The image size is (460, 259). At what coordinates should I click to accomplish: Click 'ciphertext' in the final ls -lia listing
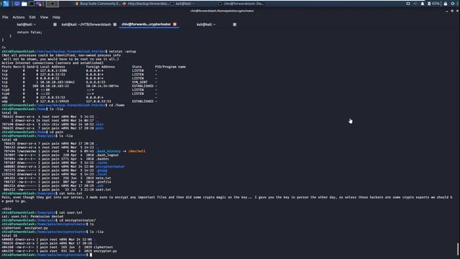103,247
